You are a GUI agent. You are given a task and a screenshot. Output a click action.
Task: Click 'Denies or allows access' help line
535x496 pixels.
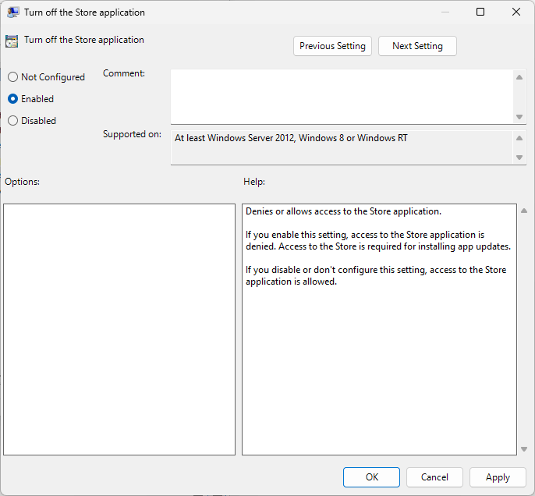(343, 211)
